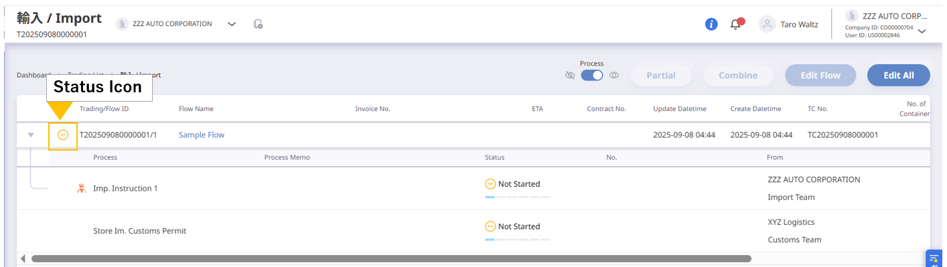Click the Taro Waltz user name
The width and height of the screenshot is (947, 267).
799,25
